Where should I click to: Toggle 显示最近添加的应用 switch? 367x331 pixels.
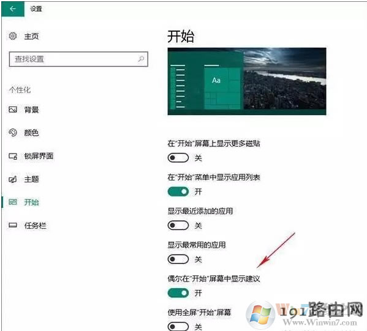tap(178, 226)
